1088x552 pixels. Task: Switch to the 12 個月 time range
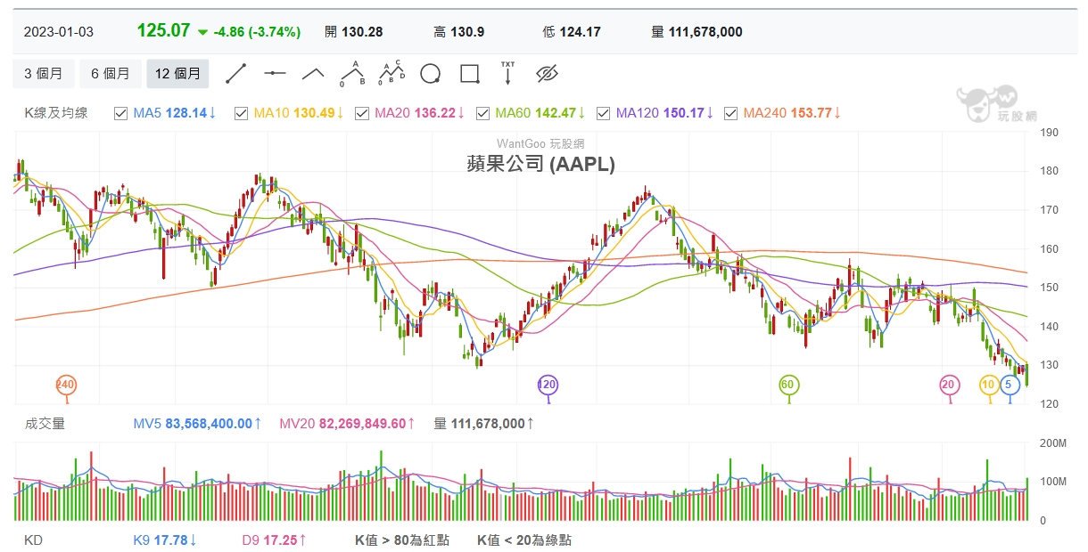pos(177,74)
